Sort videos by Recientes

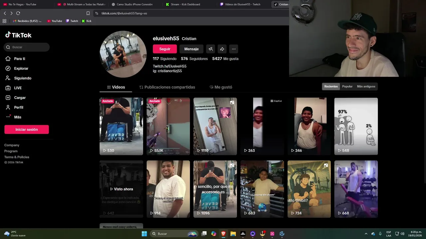coord(331,86)
